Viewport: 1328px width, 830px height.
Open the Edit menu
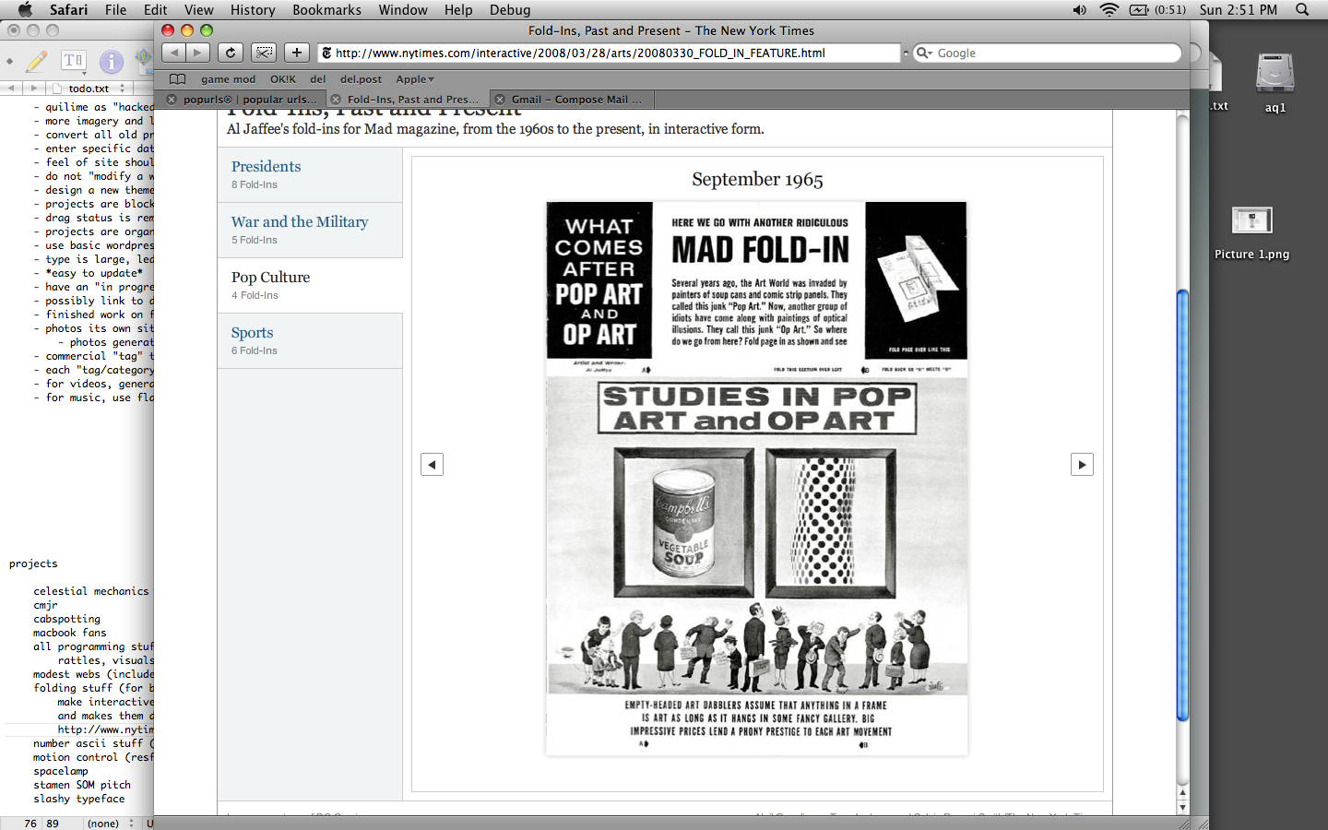[155, 9]
